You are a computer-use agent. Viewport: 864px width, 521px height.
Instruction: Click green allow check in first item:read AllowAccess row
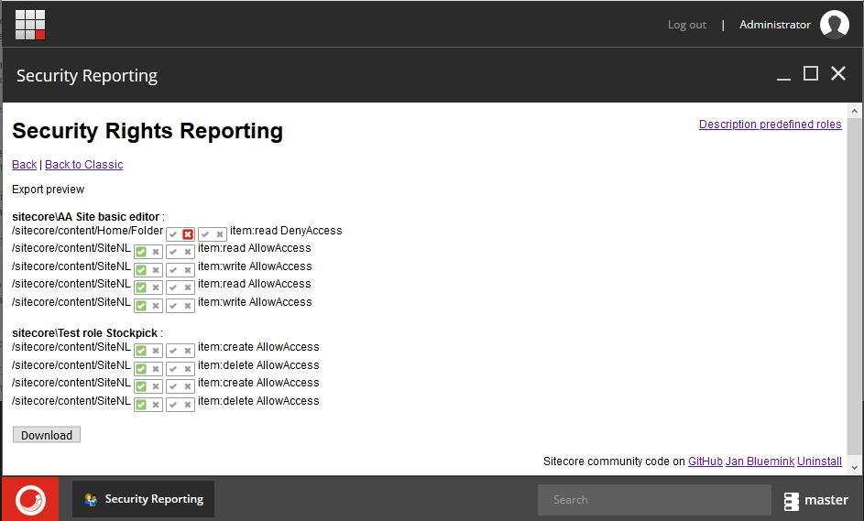coord(141,252)
